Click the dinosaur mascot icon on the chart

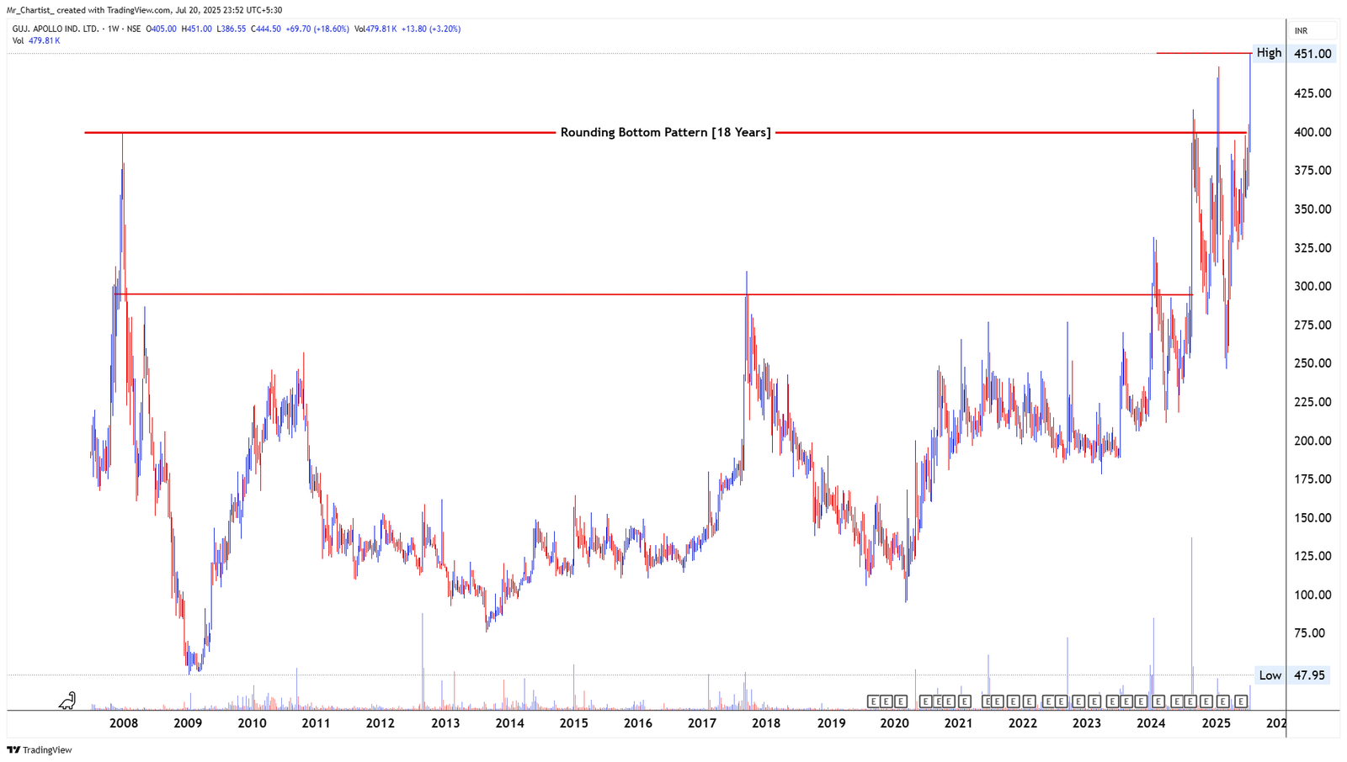[x=67, y=698]
